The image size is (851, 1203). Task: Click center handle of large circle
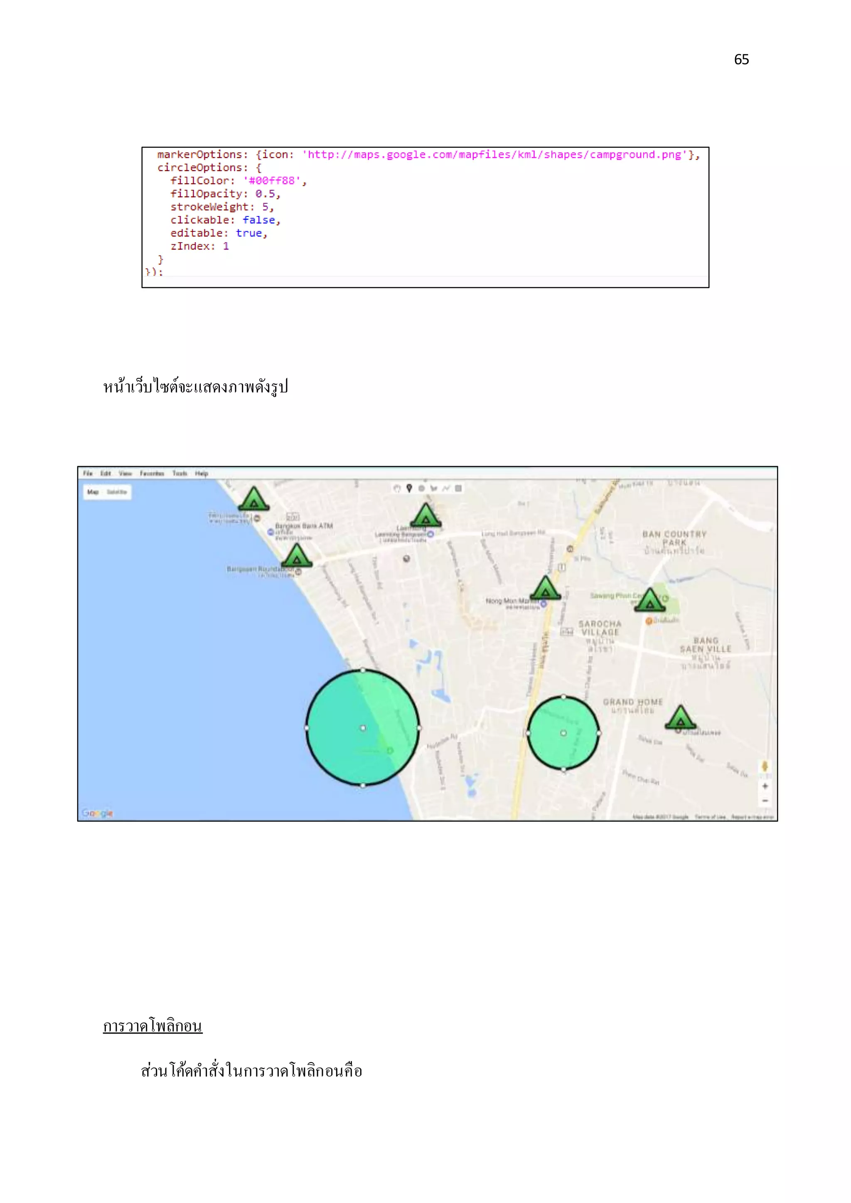(x=363, y=728)
